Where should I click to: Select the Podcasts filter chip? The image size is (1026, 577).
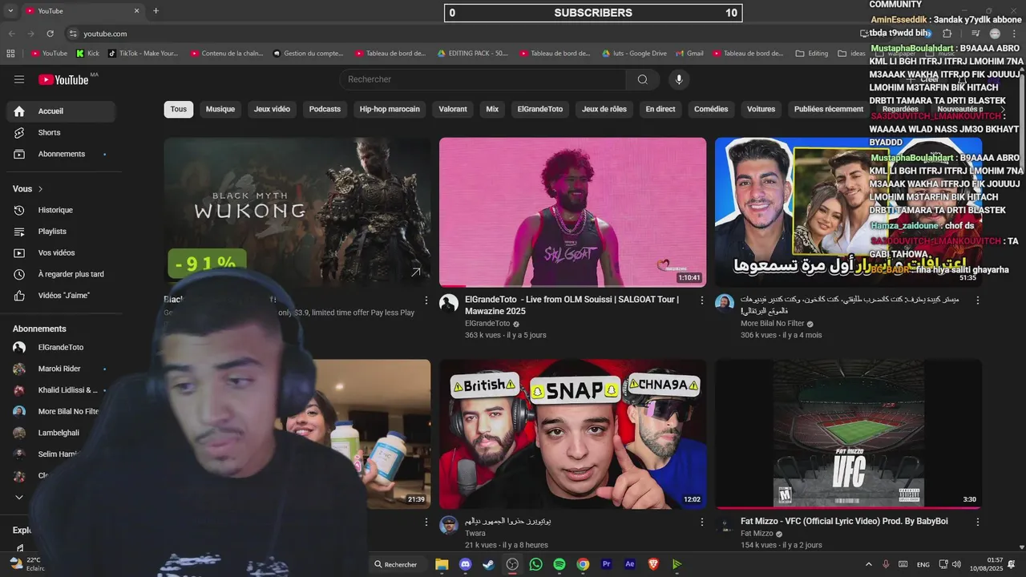[x=325, y=109]
